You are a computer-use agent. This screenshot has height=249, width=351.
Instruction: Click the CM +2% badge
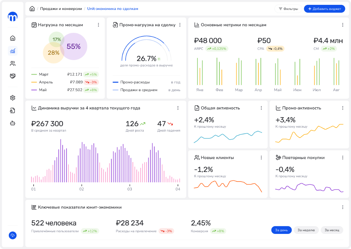coord(329,49)
